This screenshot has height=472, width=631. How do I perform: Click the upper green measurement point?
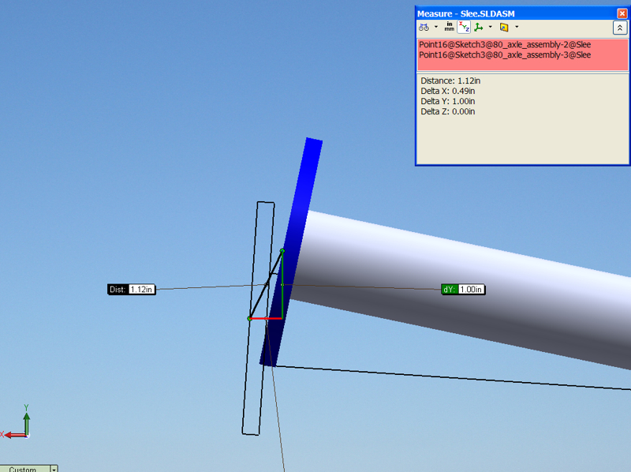282,251
